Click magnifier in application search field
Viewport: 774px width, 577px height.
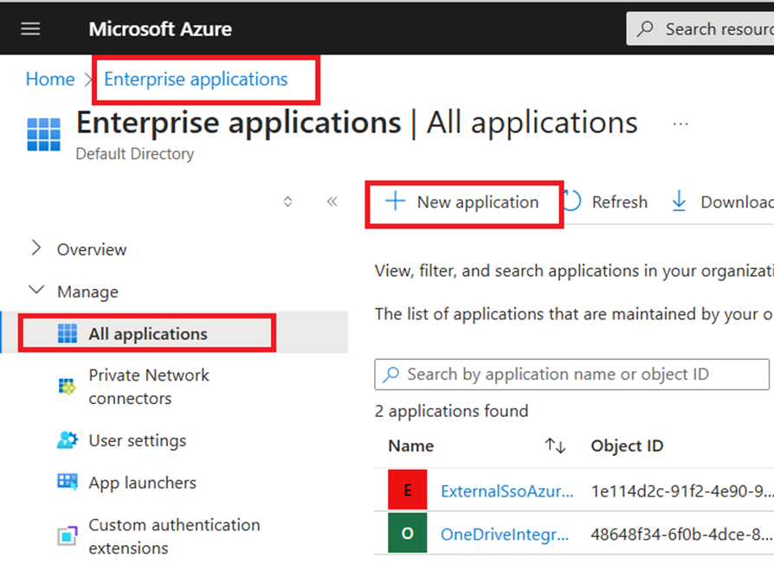click(391, 375)
